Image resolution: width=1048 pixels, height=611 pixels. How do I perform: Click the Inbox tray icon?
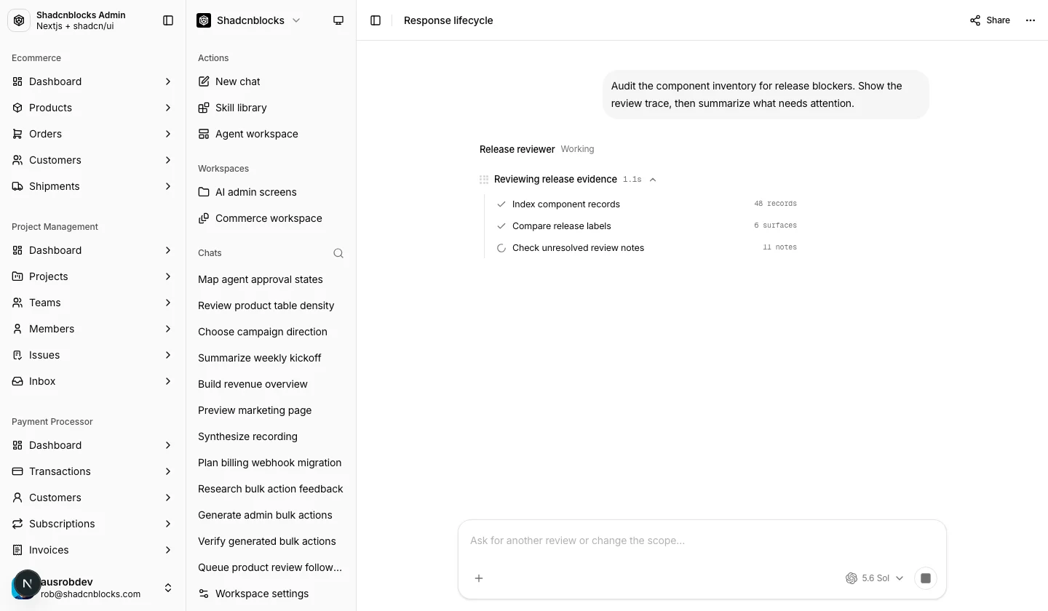click(x=17, y=381)
